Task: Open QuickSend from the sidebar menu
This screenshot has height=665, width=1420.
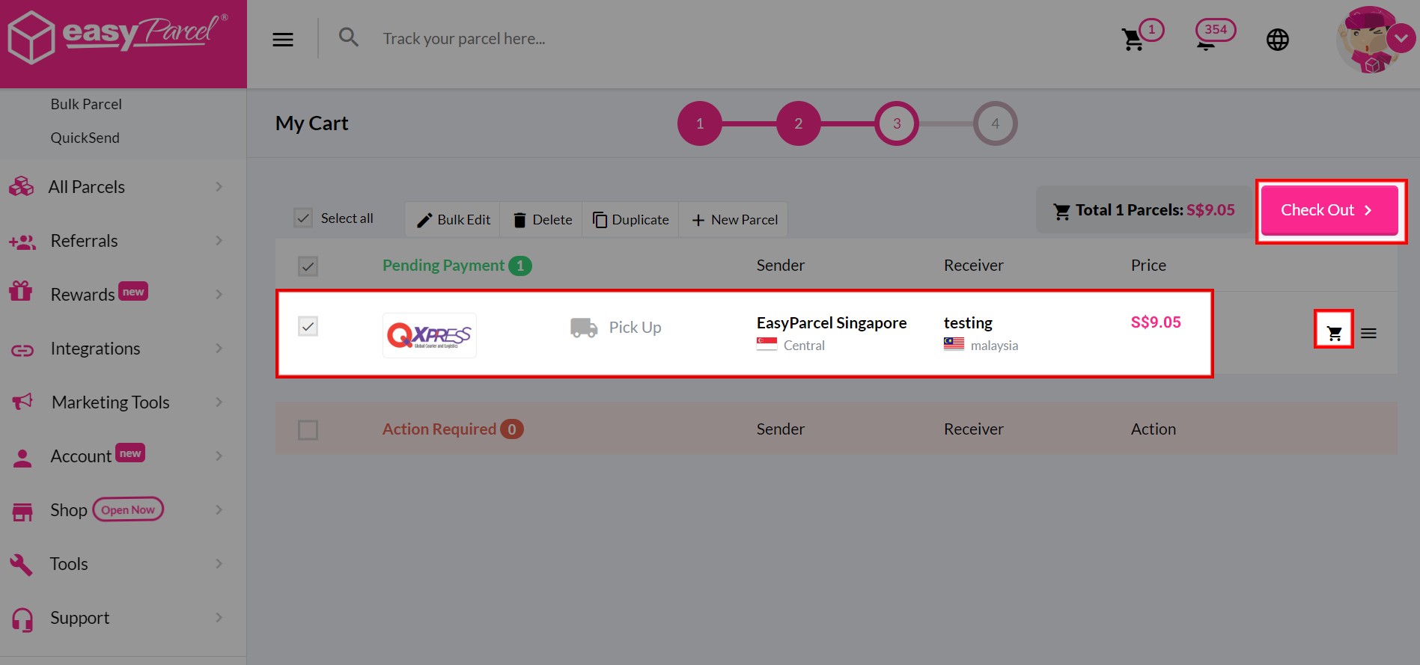Action: 85,137
